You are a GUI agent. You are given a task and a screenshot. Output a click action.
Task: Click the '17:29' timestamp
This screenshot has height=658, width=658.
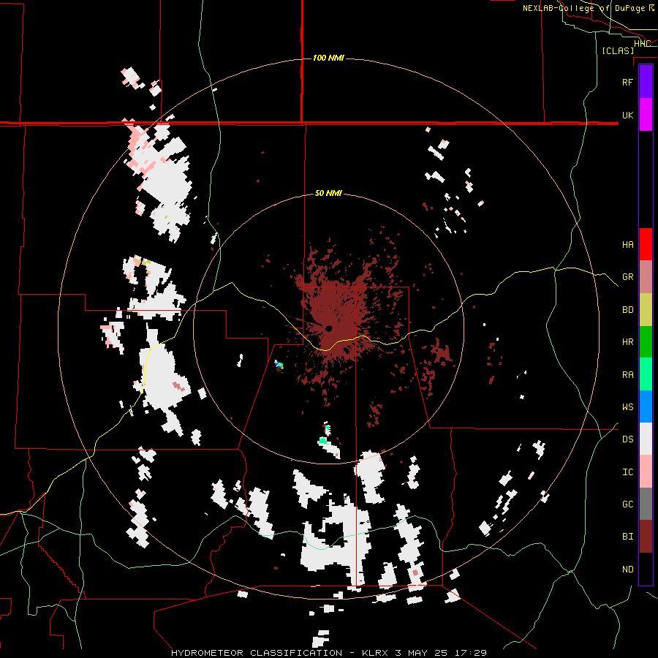470,653
